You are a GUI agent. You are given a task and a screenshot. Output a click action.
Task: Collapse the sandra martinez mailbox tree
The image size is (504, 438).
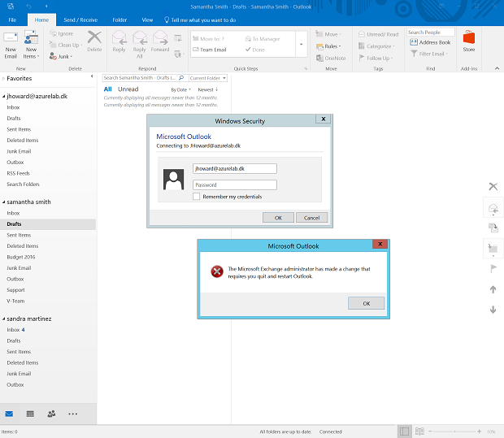click(3, 319)
